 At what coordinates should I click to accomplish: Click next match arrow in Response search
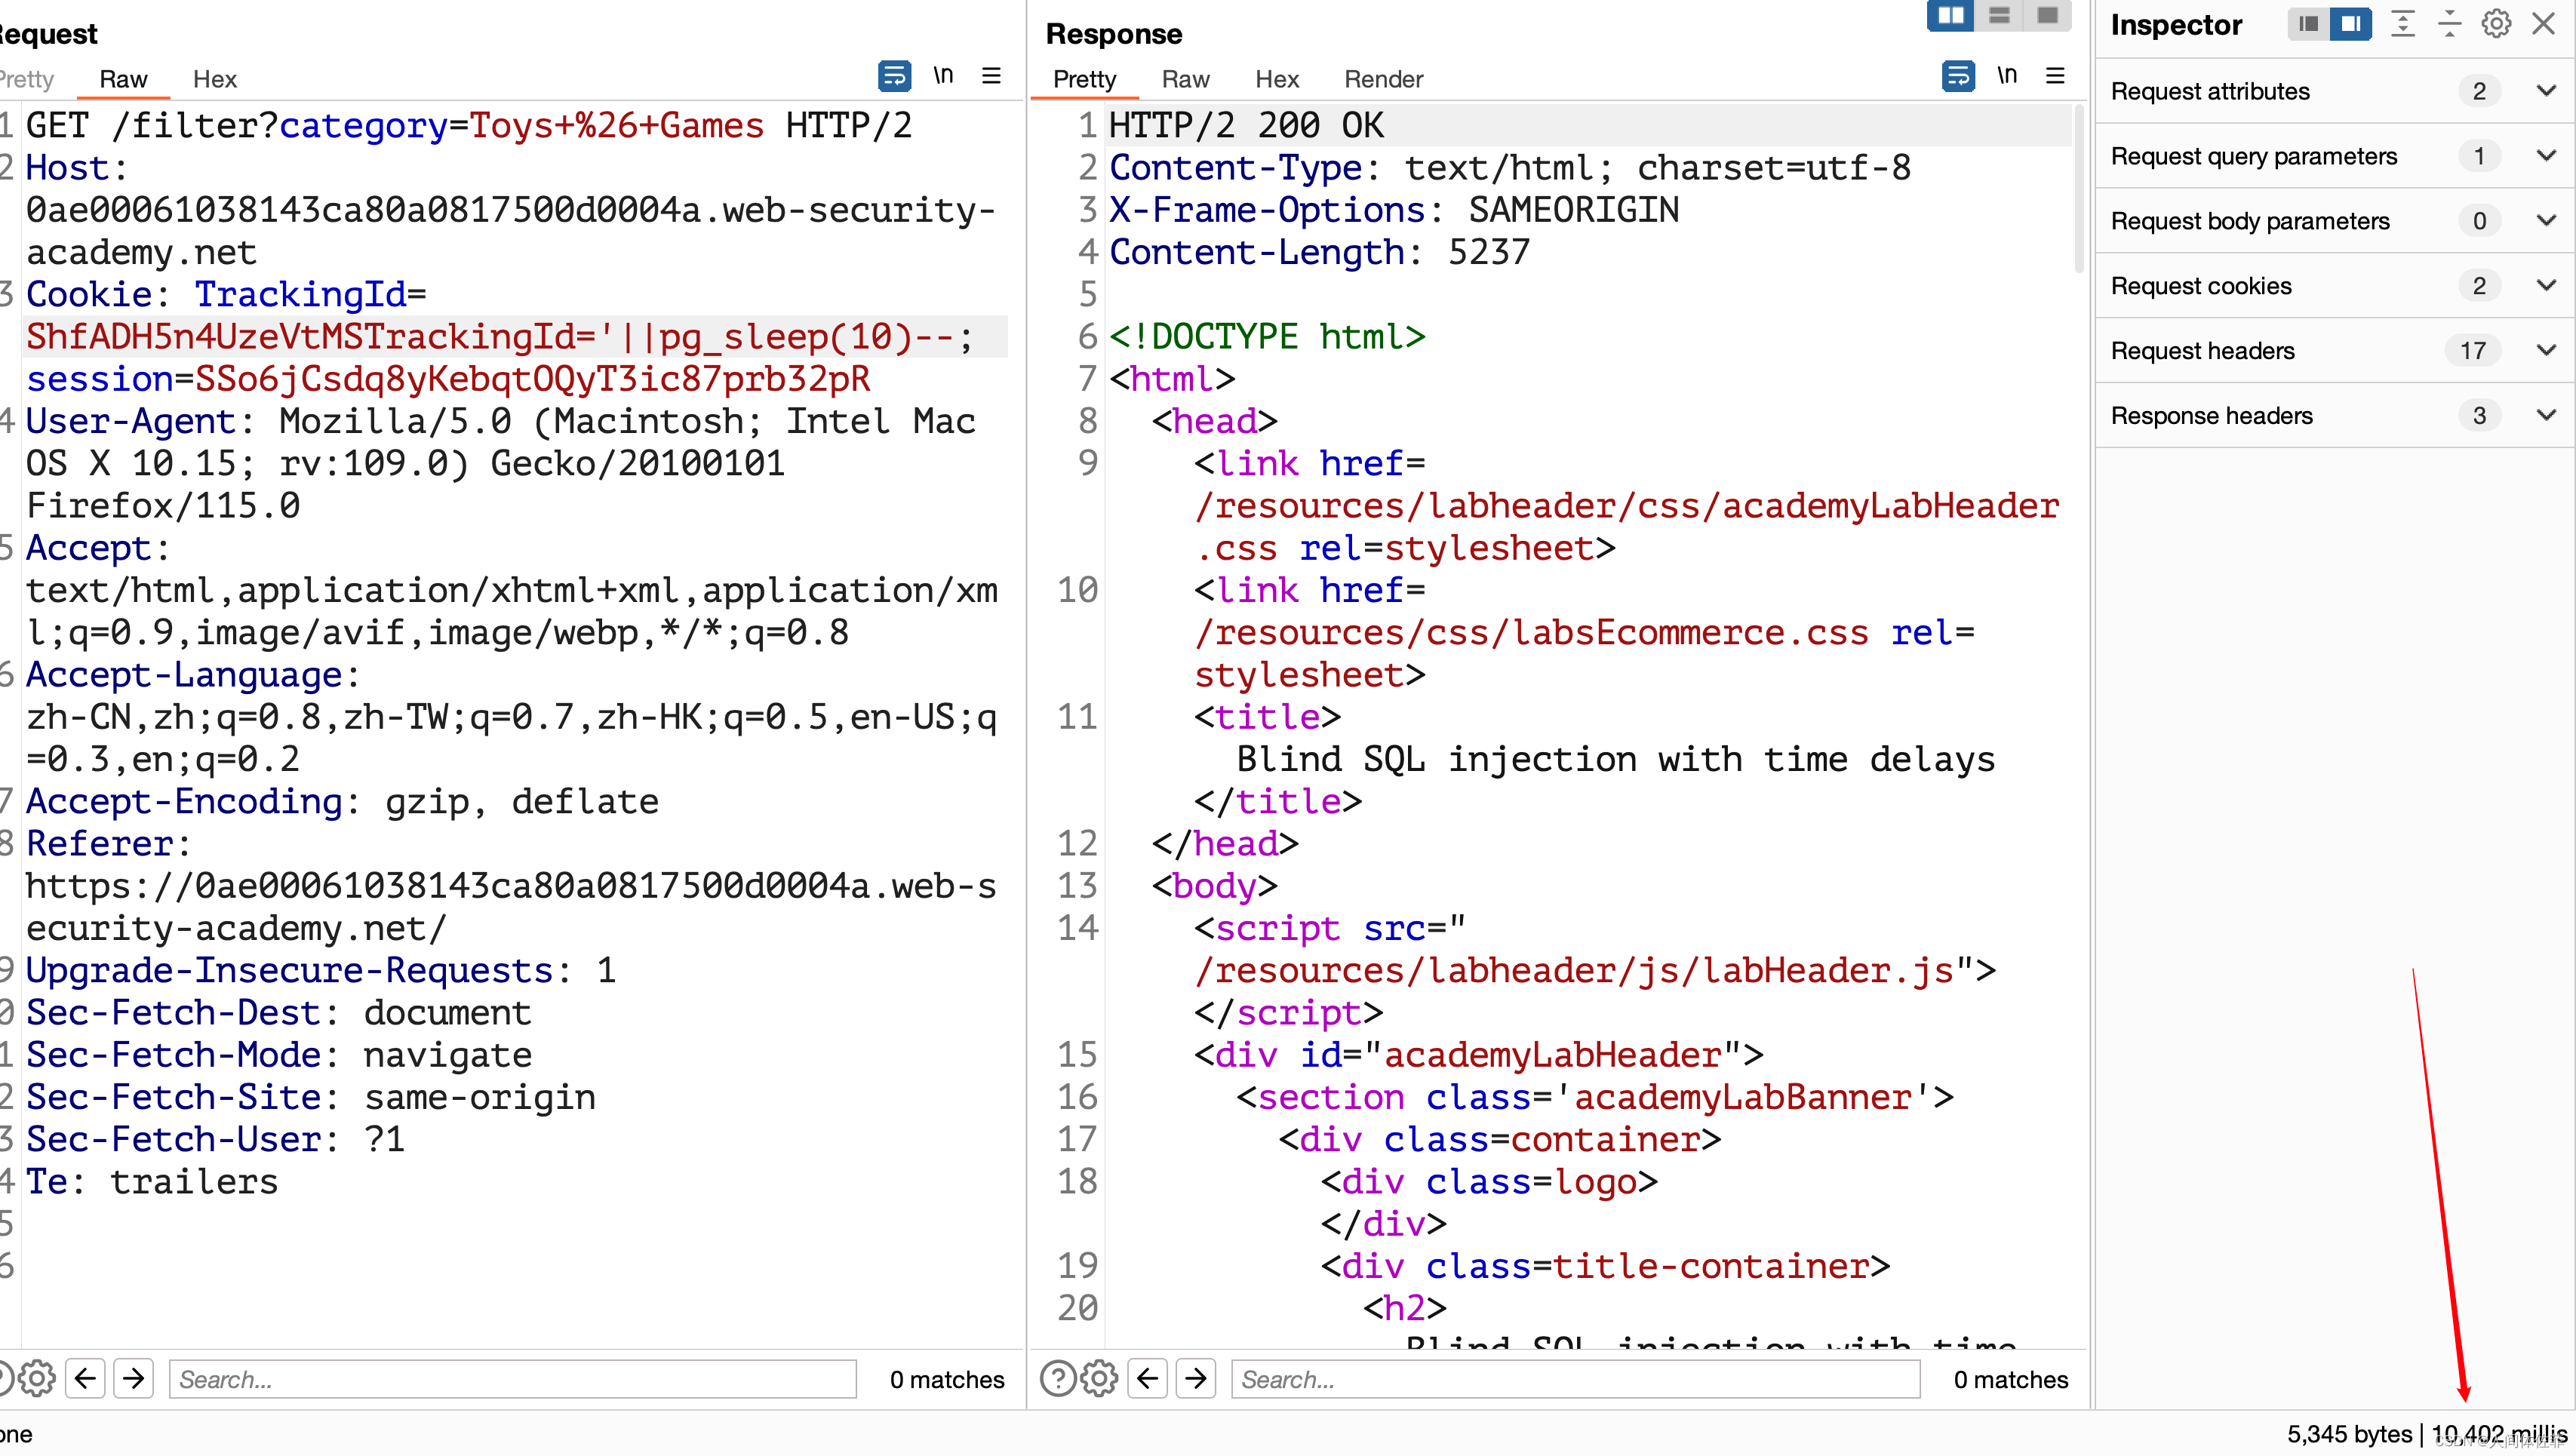(x=1195, y=1379)
